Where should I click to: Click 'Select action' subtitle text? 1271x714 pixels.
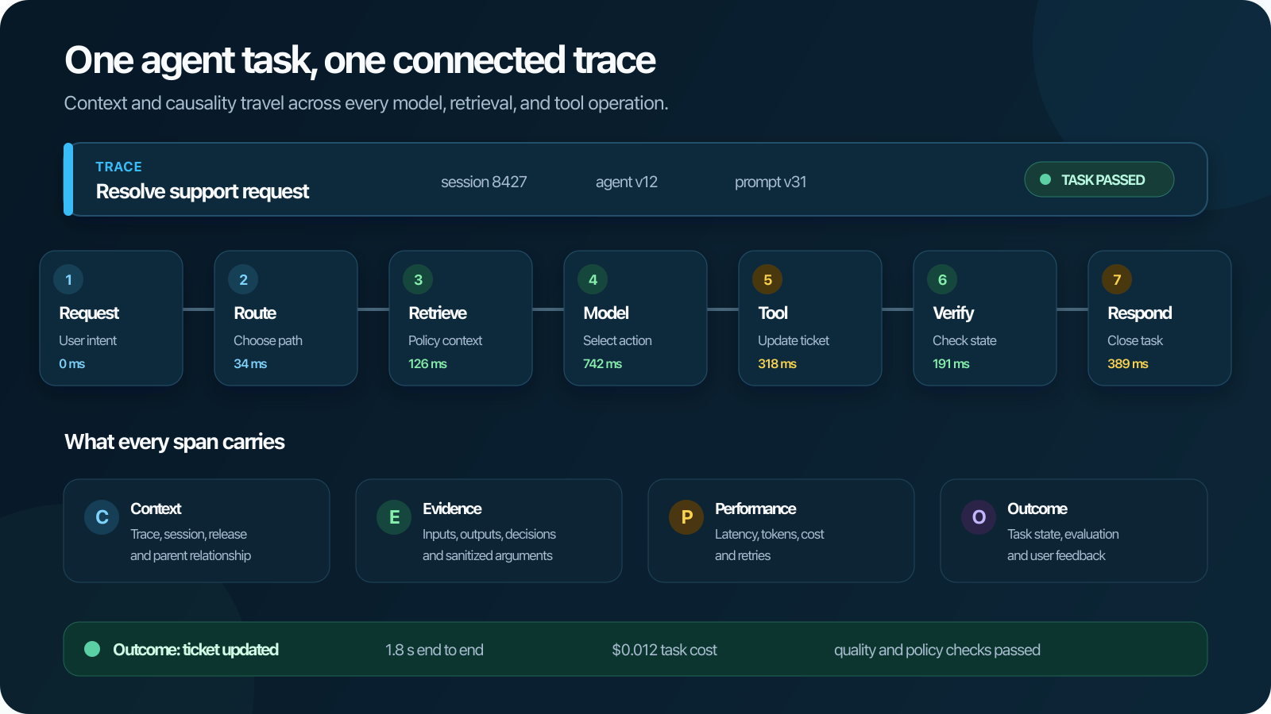point(617,340)
